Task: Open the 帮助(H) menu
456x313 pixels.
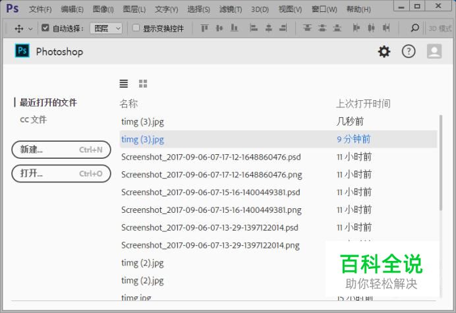Action: 358,9
